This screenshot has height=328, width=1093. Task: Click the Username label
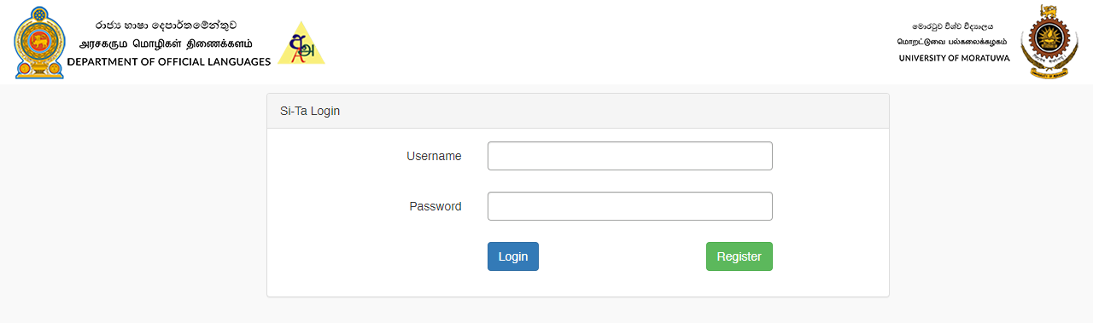coord(434,156)
